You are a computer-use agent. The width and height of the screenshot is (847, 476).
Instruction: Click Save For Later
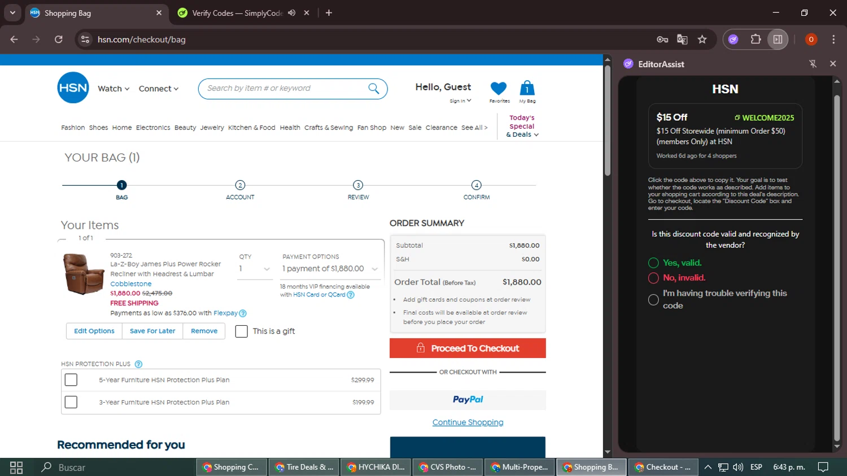(x=152, y=331)
